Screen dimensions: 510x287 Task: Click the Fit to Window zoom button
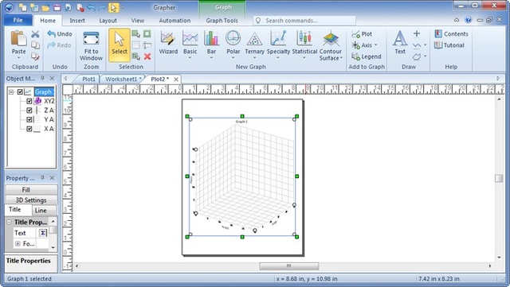(91, 46)
